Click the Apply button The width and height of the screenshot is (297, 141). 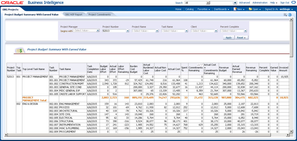[229, 38]
